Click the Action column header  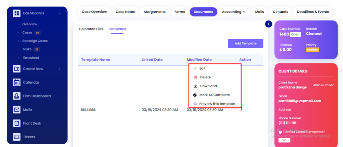245,59
